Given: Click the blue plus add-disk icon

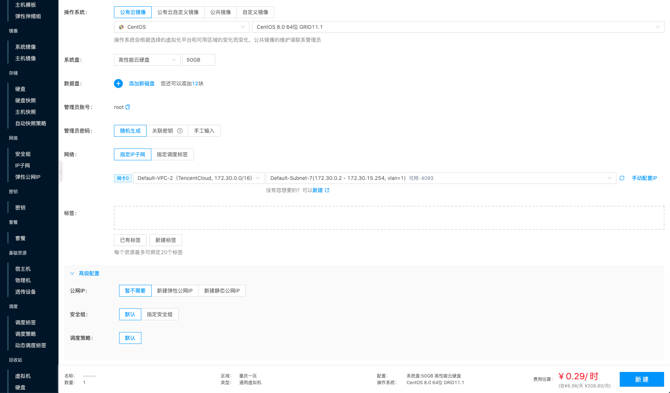Looking at the screenshot, I should click(118, 83).
